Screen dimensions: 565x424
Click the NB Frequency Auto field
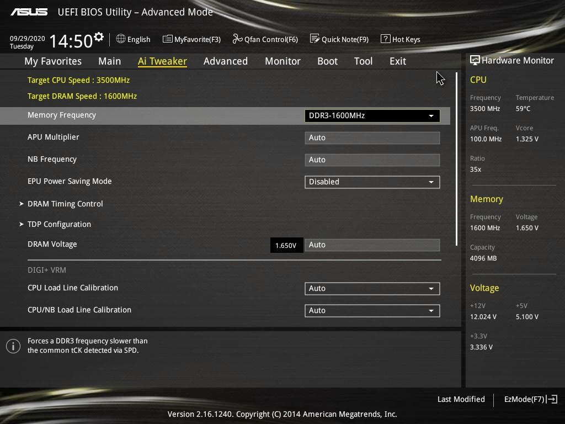point(372,160)
